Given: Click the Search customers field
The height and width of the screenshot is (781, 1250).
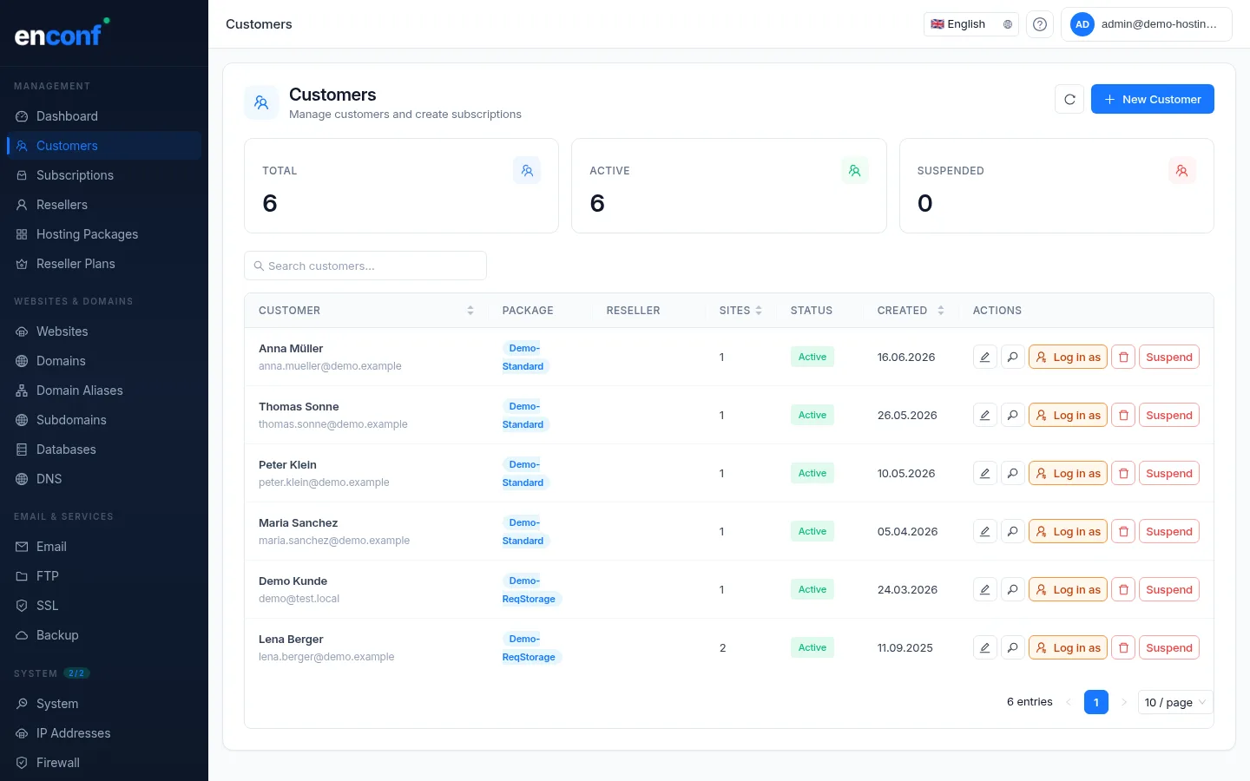Looking at the screenshot, I should click(x=365, y=266).
